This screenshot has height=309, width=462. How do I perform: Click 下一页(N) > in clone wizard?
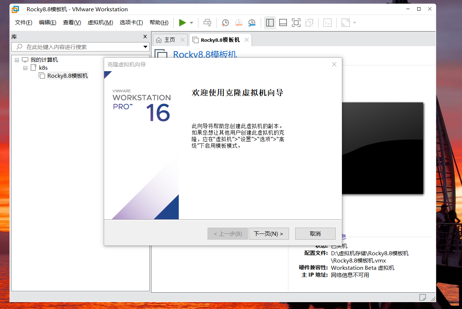point(269,234)
